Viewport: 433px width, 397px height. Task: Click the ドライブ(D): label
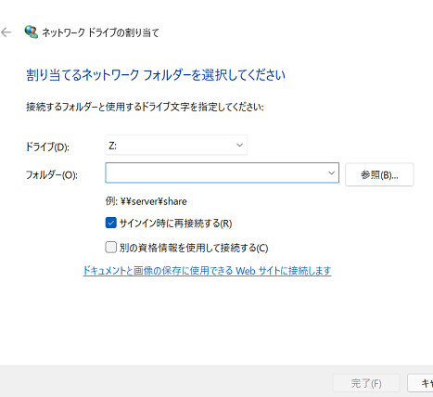47,147
